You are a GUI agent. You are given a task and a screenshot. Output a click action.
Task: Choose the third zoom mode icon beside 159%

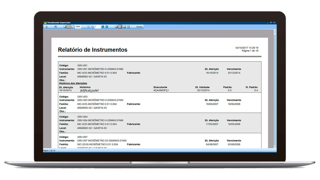tap(73, 27)
